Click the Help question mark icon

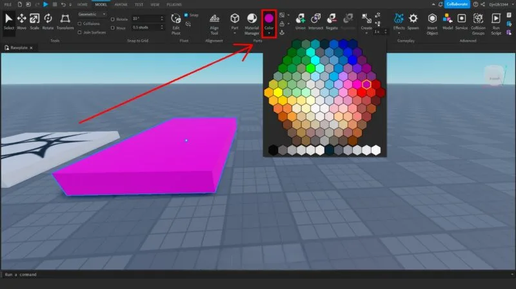click(x=475, y=5)
